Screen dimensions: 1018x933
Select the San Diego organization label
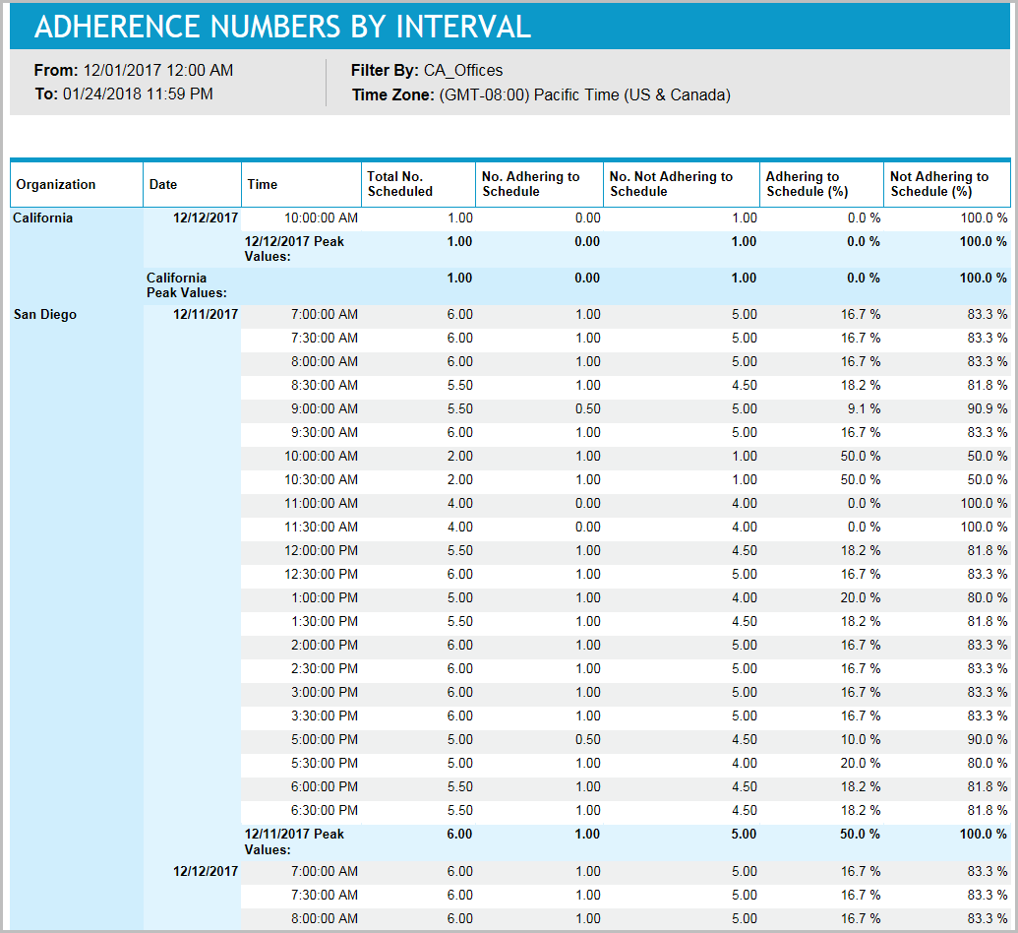pyautogui.click(x=38, y=314)
